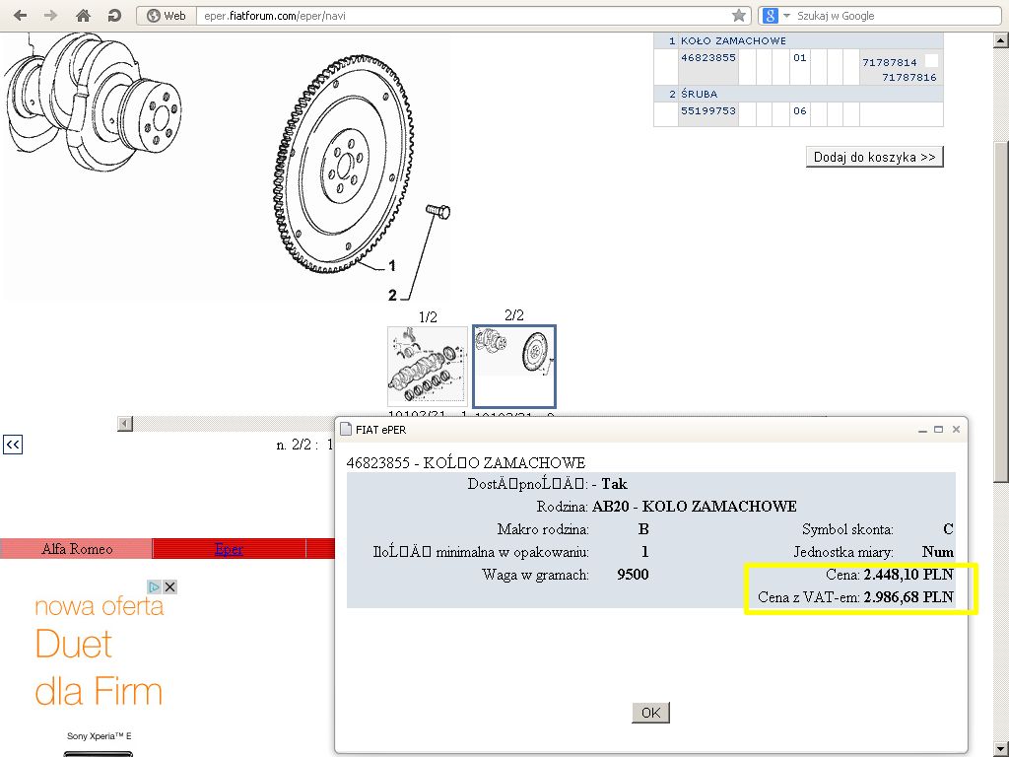Open the Alfa Romeo tab

pos(77,548)
